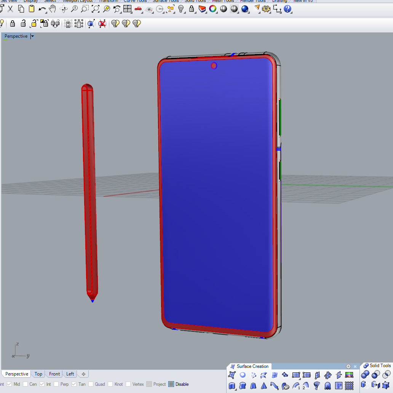This screenshot has width=393, height=393.
Task: Click the Boolean Intersection icon
Action: point(387,375)
